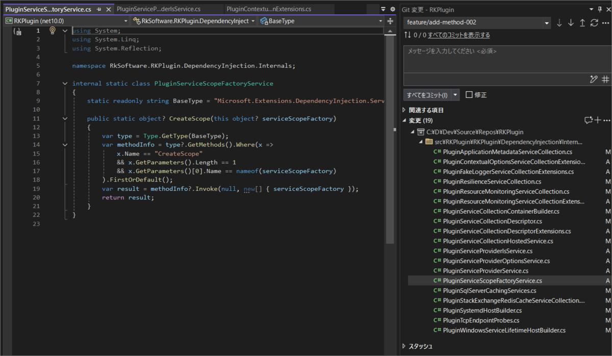
Task: Select PluginApplicationMetadataServiceCollection.cs in changes
Action: point(507,152)
